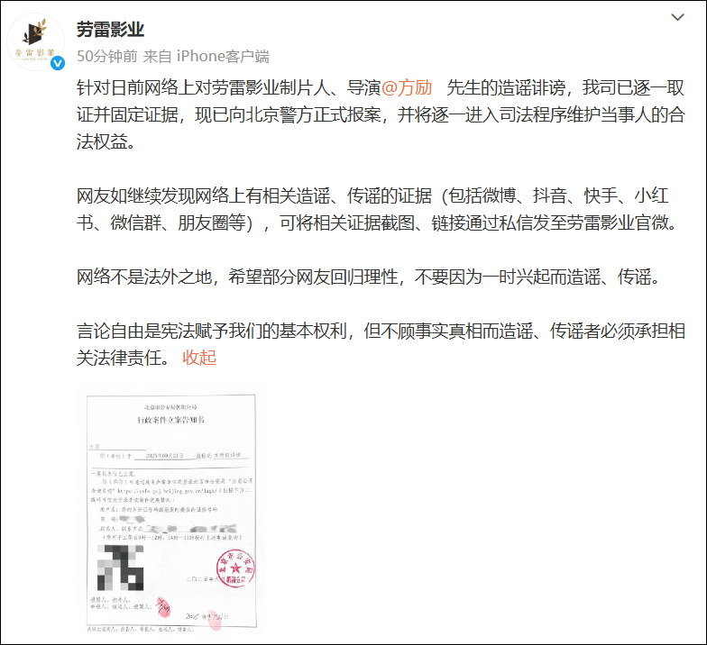Click the 50分钟前 post timestamp
This screenshot has width=707, height=645.
pos(106,56)
